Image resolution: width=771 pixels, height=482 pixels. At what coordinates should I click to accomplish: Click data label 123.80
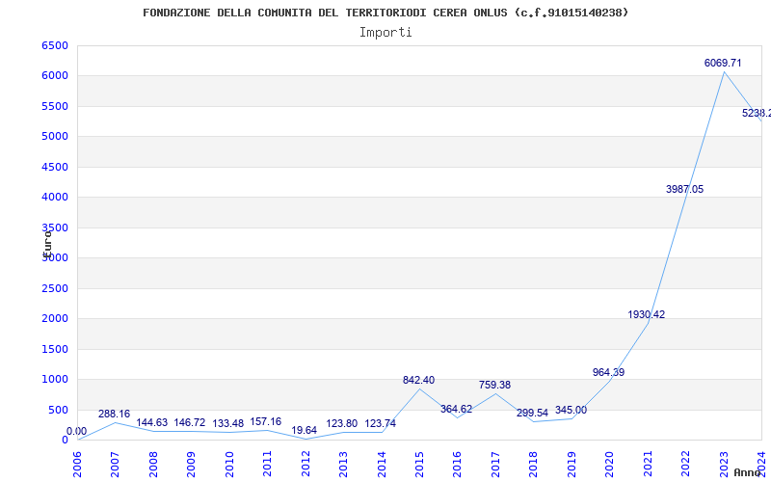point(342,423)
